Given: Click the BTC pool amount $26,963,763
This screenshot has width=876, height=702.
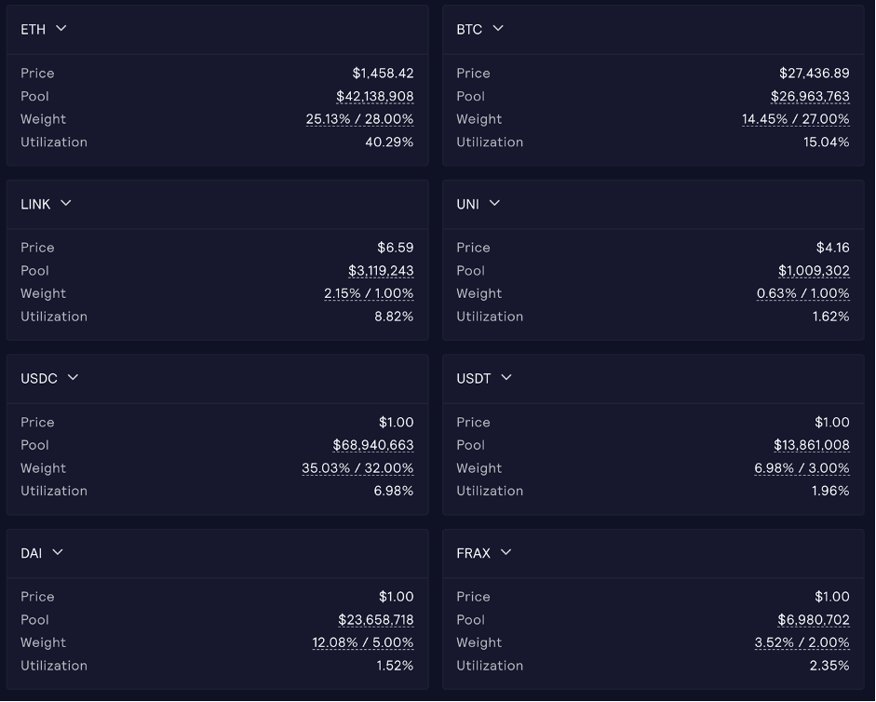Looking at the screenshot, I should pyautogui.click(x=810, y=96).
